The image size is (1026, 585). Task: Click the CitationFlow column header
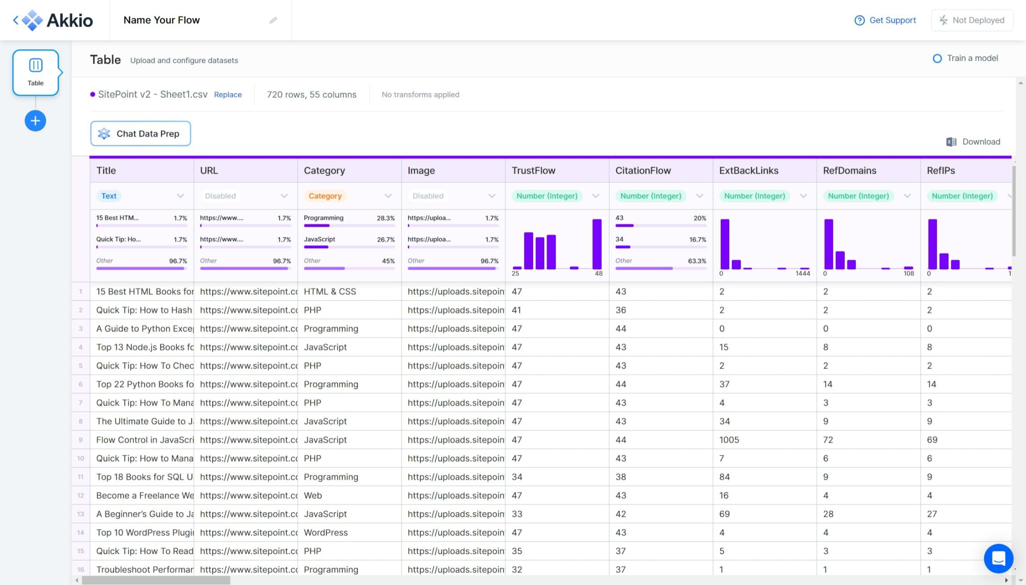coord(643,170)
